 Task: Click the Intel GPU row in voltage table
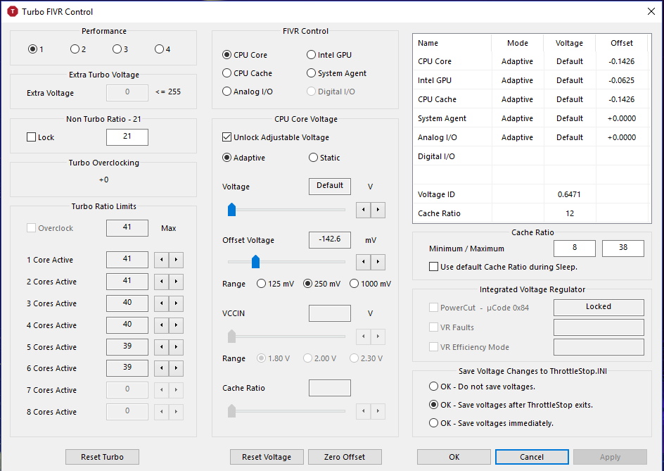[x=532, y=80]
